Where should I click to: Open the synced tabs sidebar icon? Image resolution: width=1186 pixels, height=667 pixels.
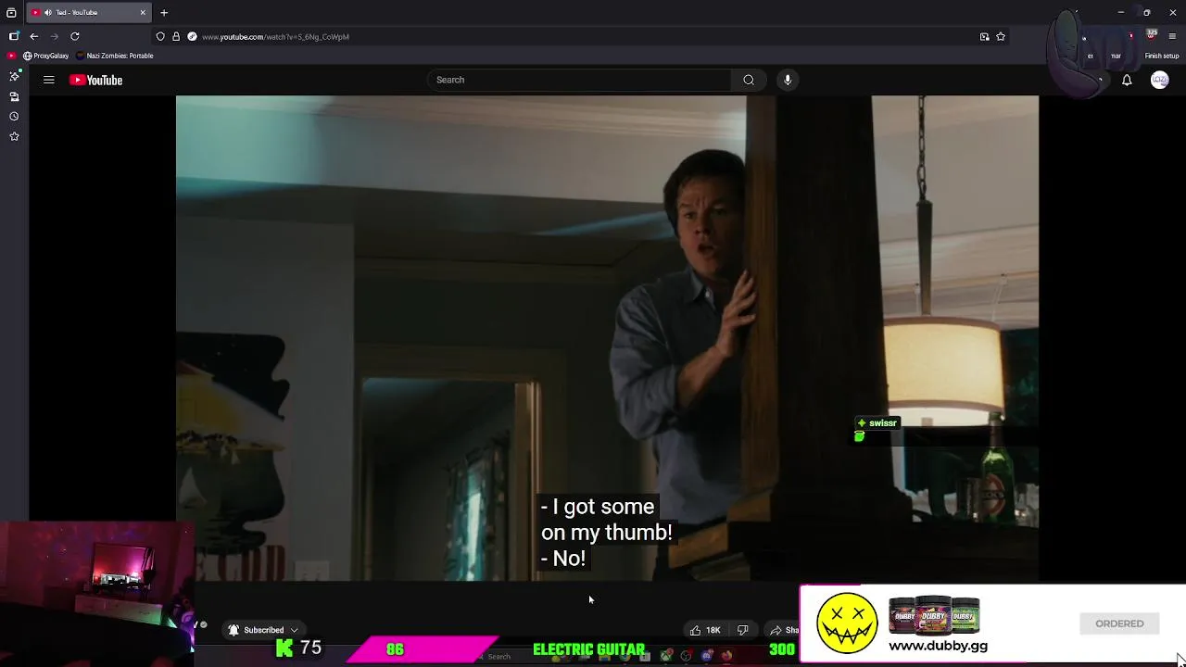click(x=14, y=96)
